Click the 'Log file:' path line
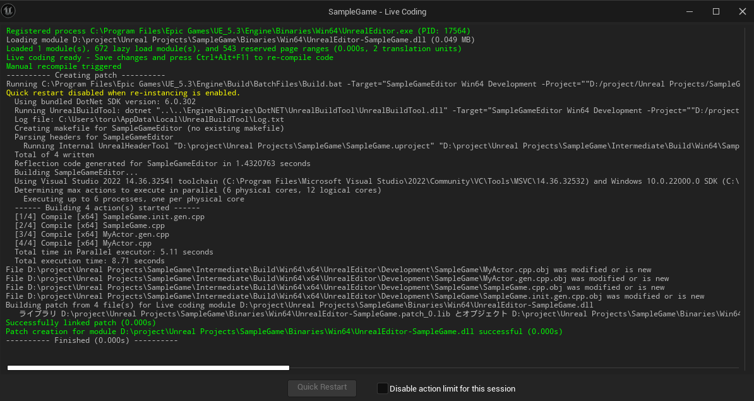This screenshot has height=401, width=754. coord(149,119)
